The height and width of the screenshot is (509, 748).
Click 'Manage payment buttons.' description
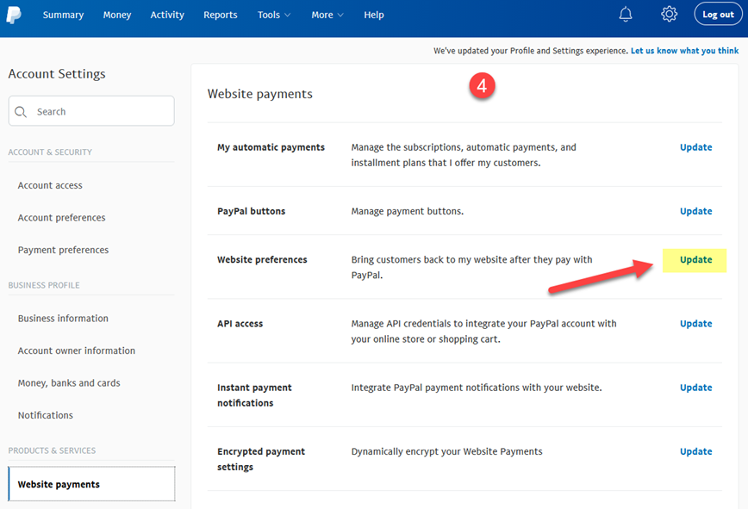pos(408,211)
